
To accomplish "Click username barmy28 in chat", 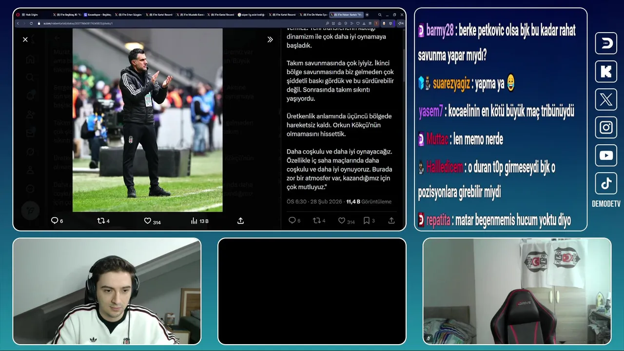I will pyautogui.click(x=440, y=31).
